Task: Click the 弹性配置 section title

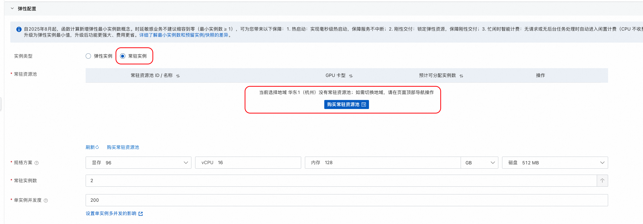Action: point(27,9)
